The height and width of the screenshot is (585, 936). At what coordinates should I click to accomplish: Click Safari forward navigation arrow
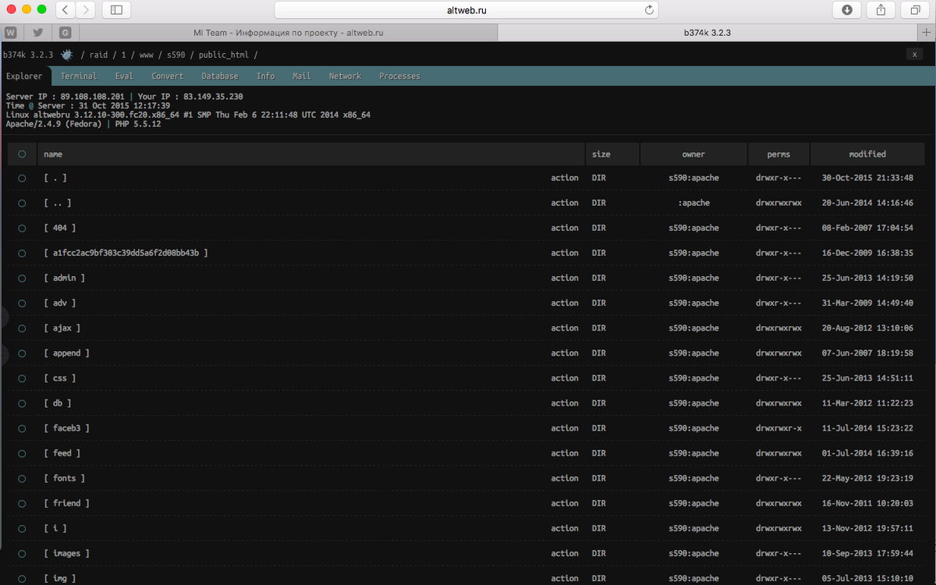85,10
